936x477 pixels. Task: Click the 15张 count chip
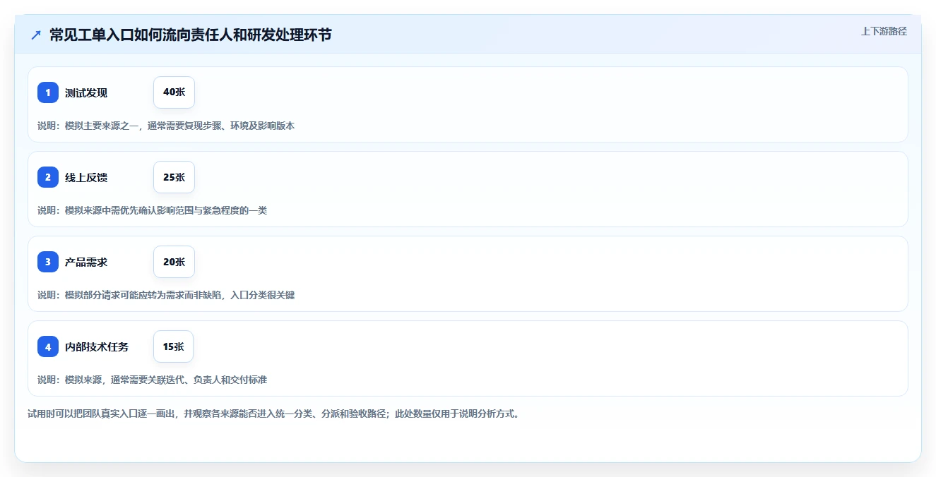pyautogui.click(x=173, y=346)
